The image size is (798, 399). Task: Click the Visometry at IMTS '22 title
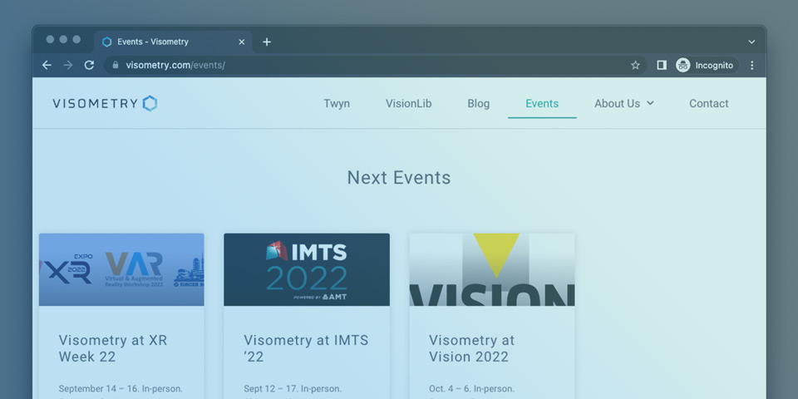(x=306, y=348)
